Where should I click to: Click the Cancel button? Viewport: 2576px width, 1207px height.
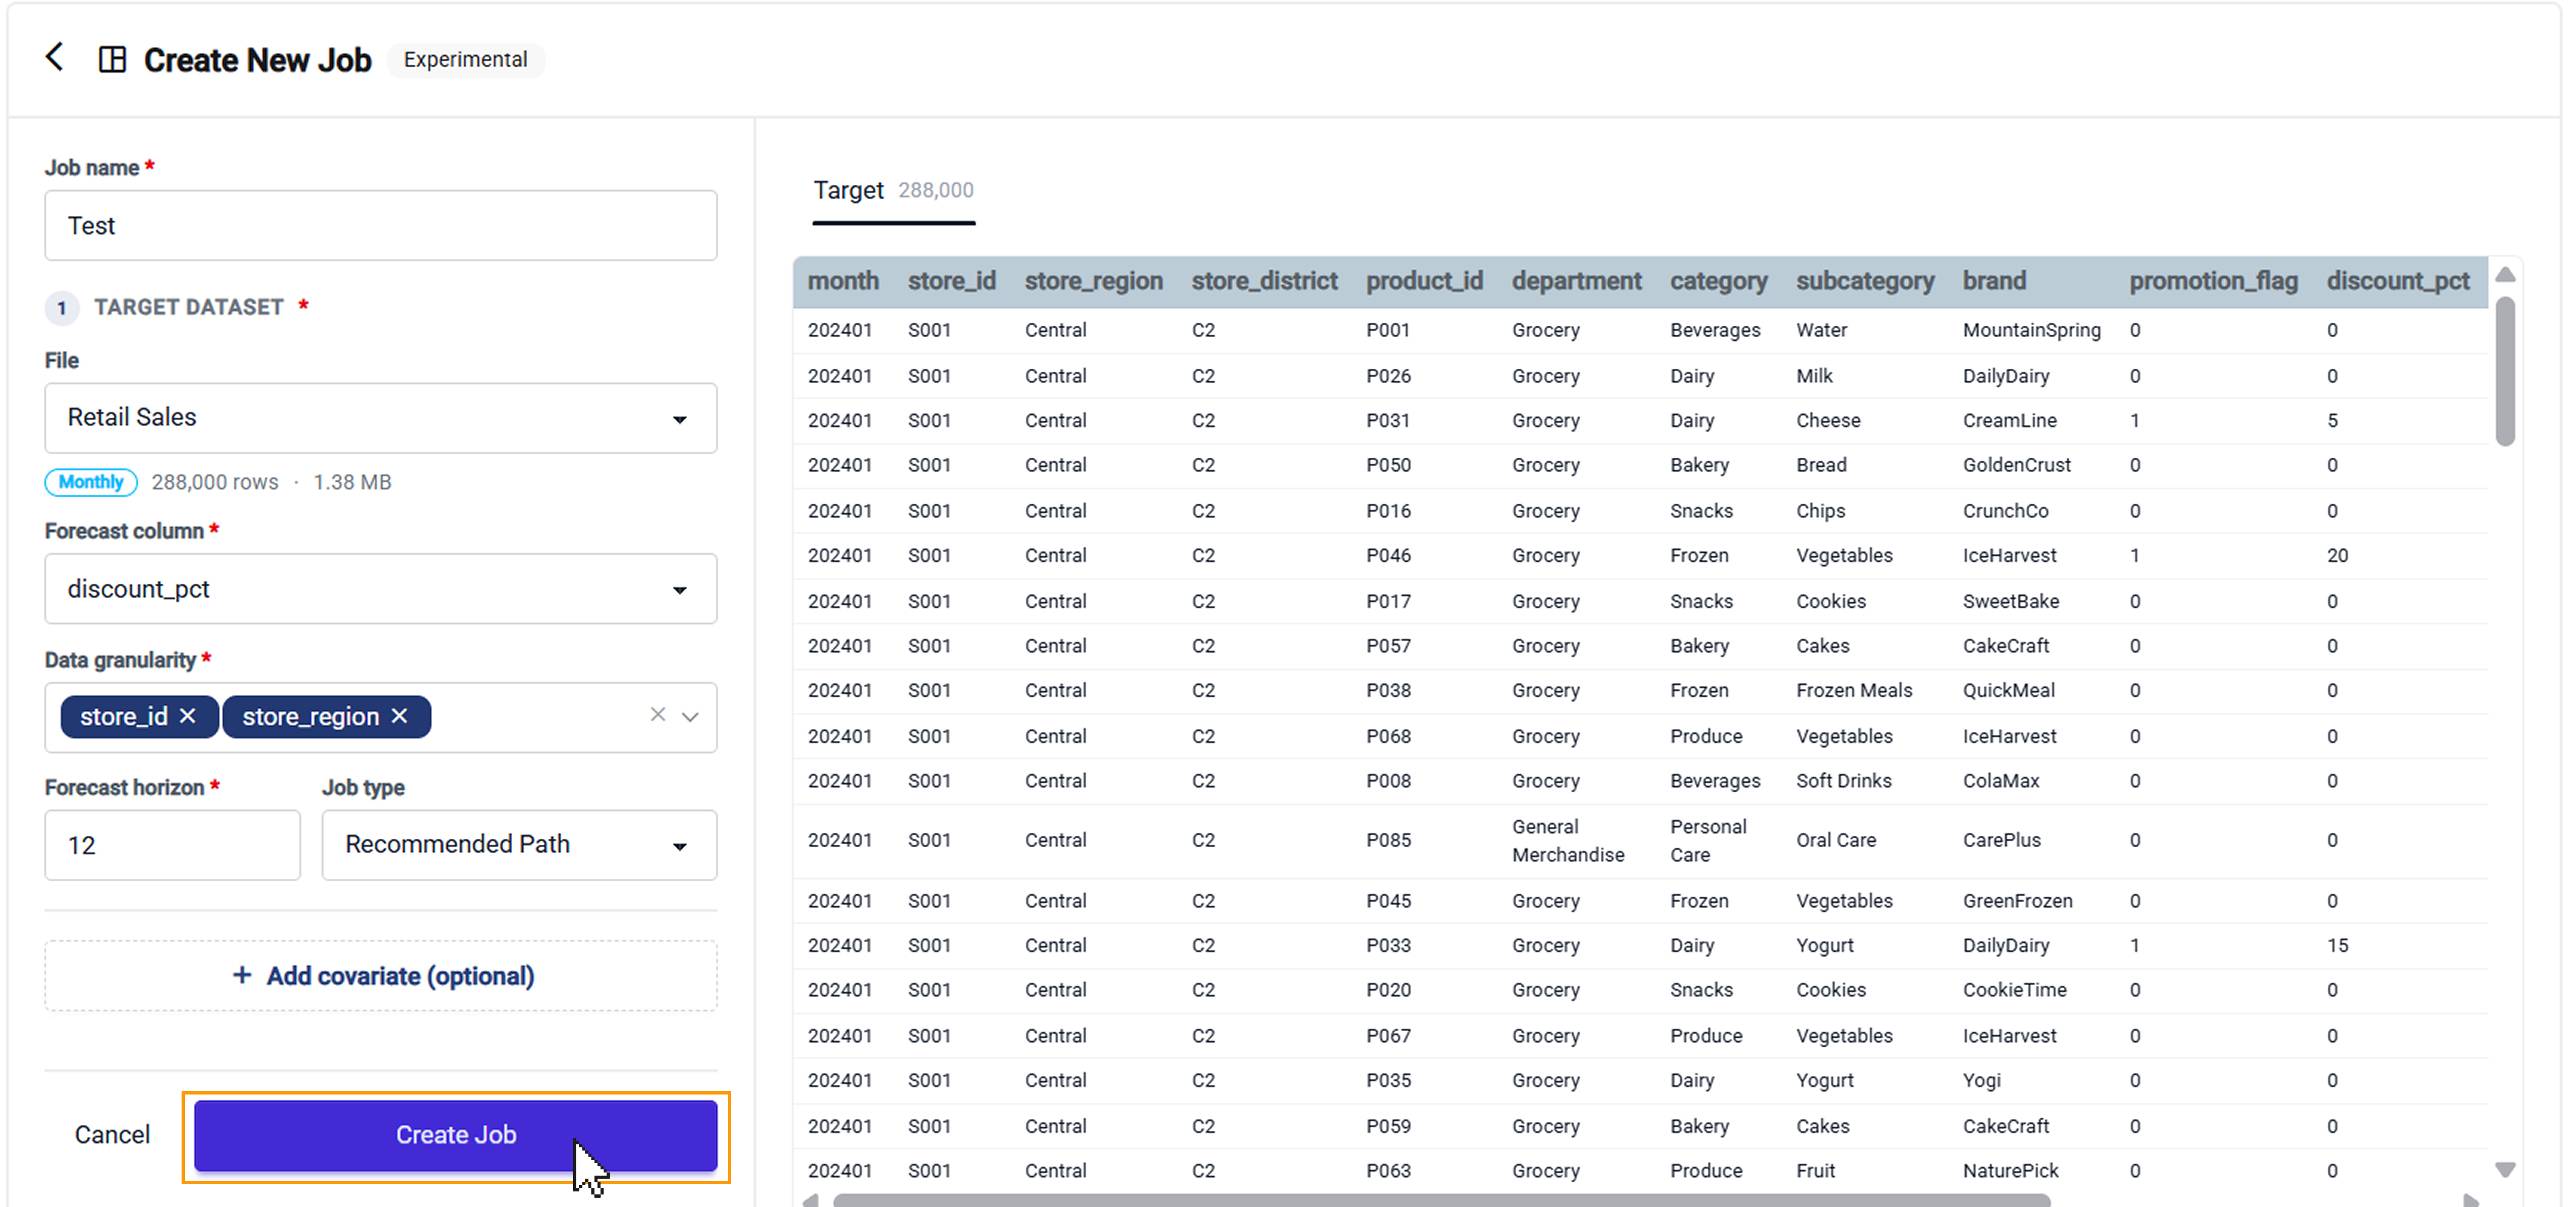[112, 1135]
